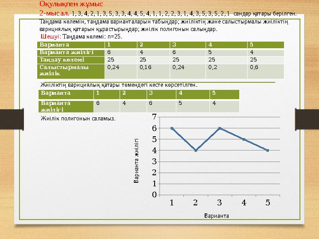
Task: Click the x-axis label 5 on chart
Action: [268, 203]
